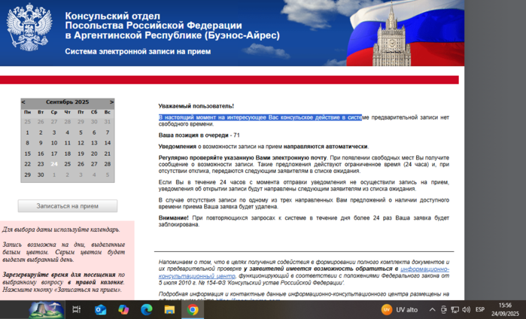Viewport: 526px width, 319px height.
Task: Pick September 30 in the calendar
Action: [x=41, y=175]
